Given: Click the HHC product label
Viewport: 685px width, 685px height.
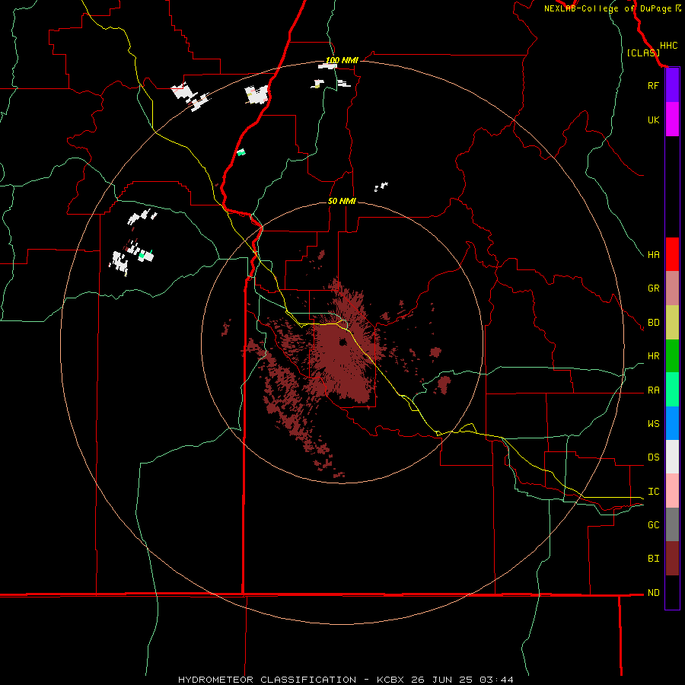Looking at the screenshot, I should point(668,46).
